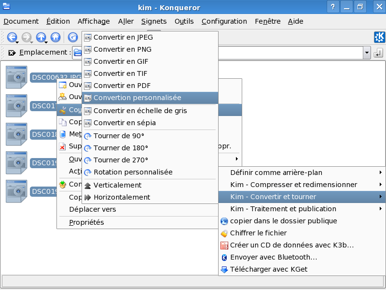
Task: Open the Home folder icon
Action: tap(55, 37)
